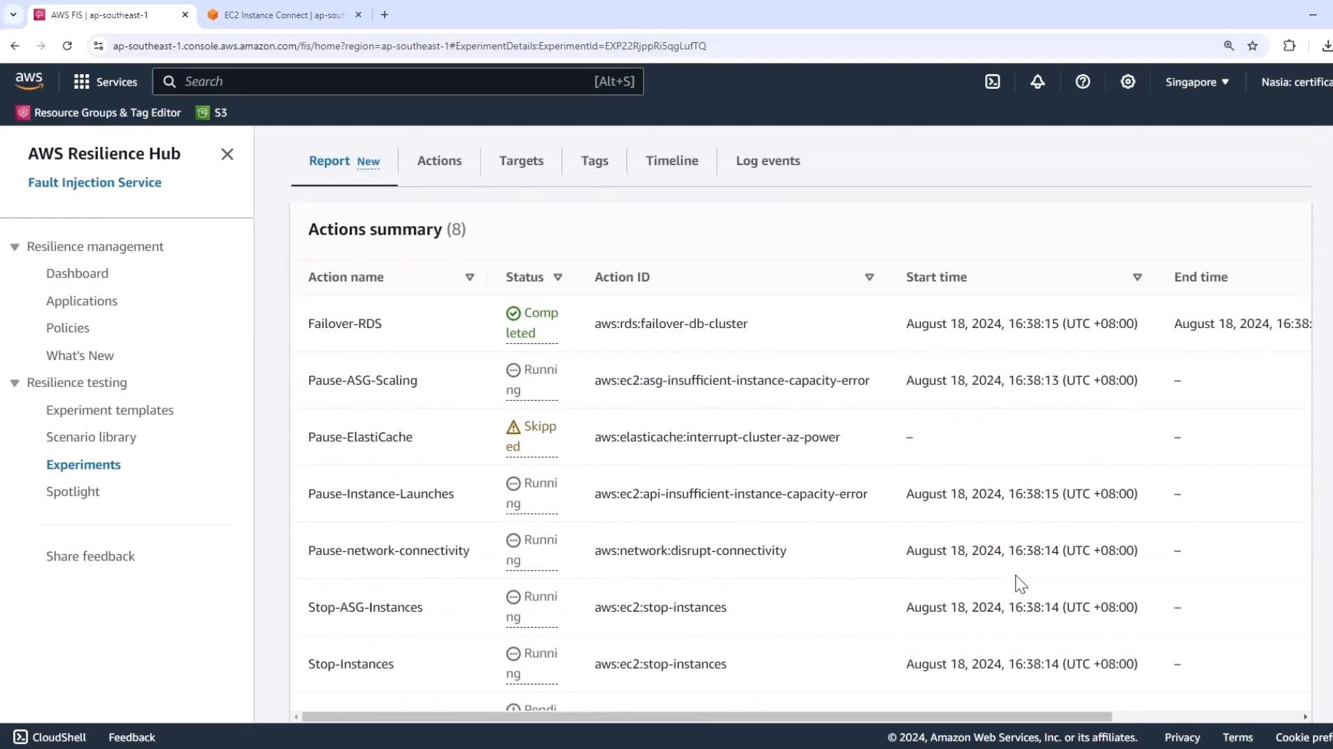
Task: Open the help question mark icon
Action: (1082, 82)
